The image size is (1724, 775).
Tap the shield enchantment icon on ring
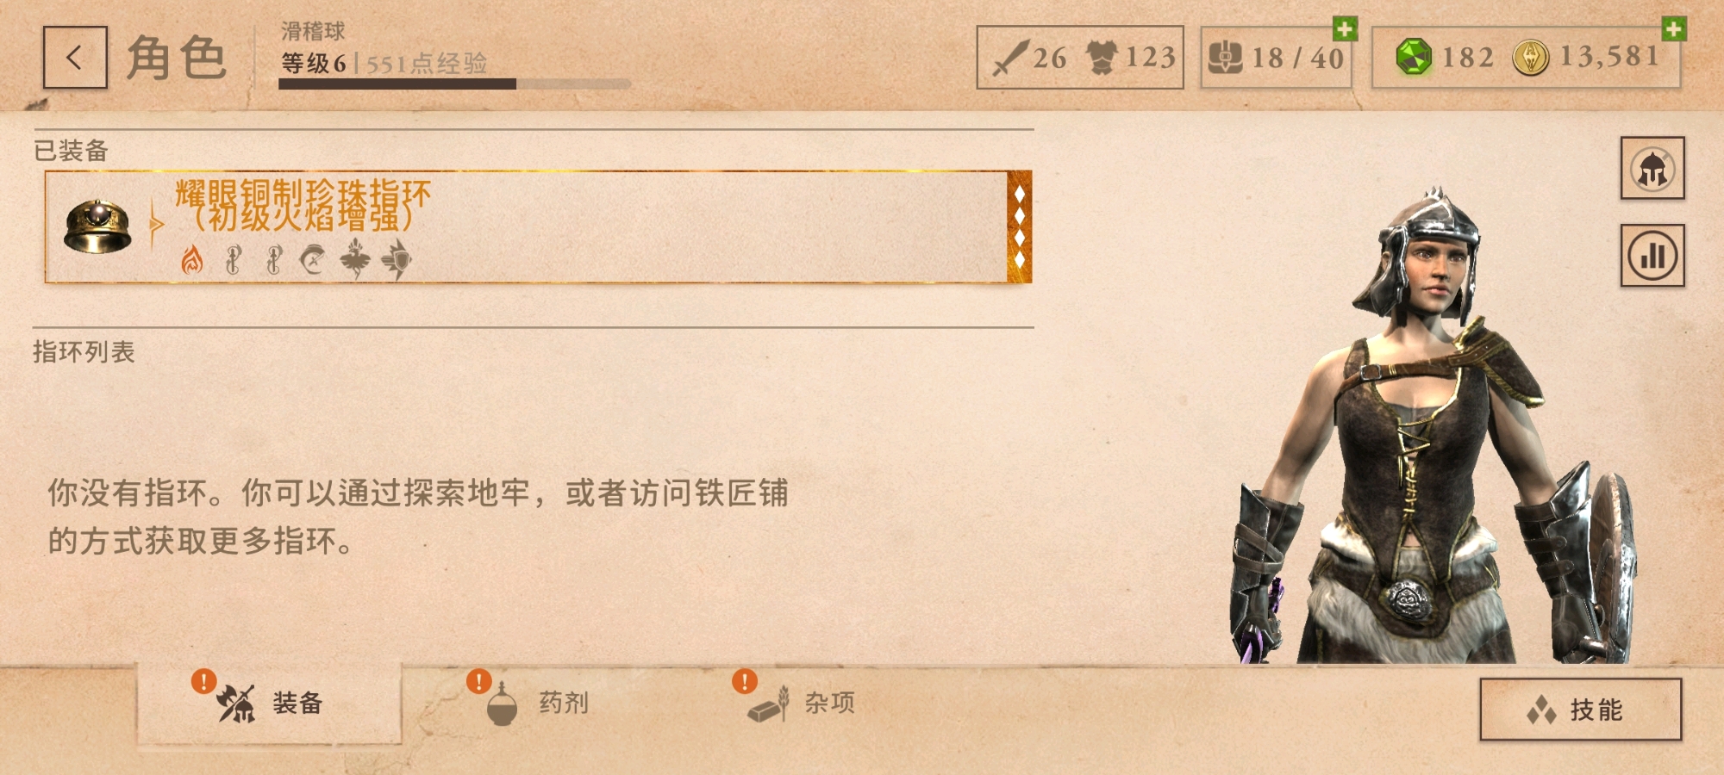396,259
